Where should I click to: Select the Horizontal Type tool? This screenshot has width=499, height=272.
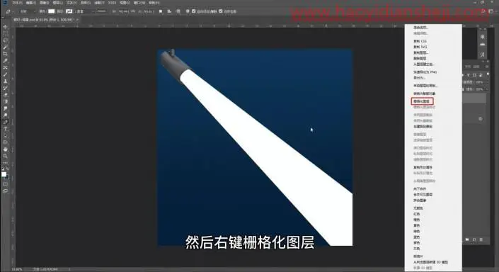tap(5, 129)
